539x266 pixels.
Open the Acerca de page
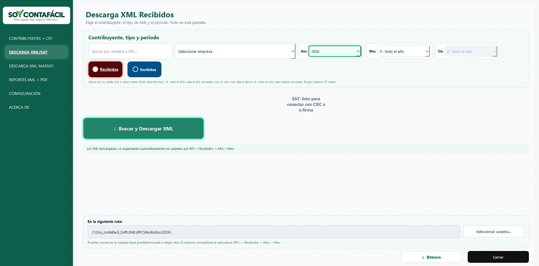coord(19,107)
